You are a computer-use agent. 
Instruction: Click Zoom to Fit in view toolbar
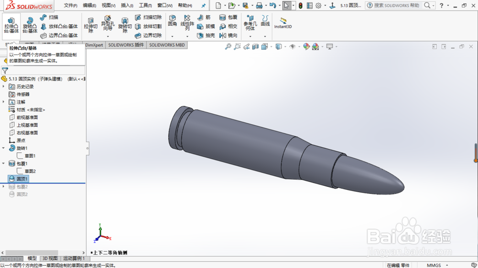(228, 47)
